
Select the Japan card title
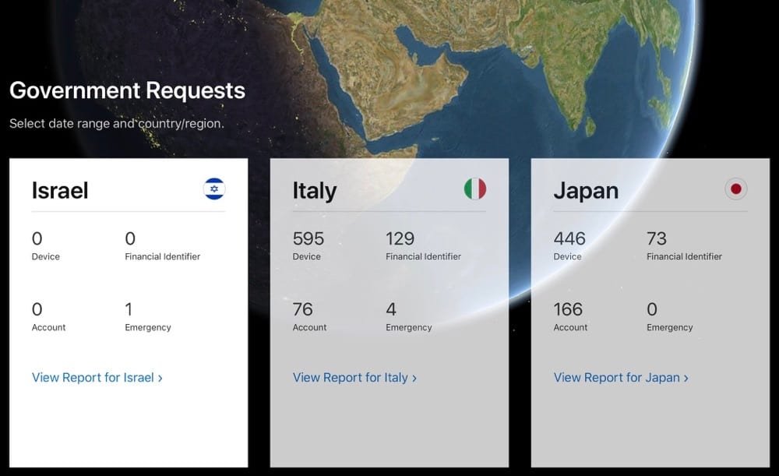(586, 190)
